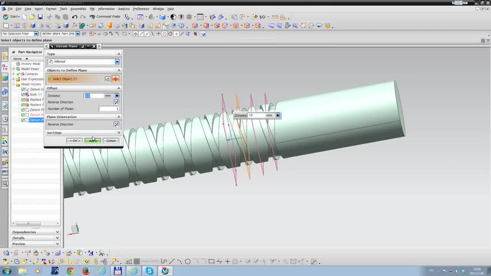The width and height of the screenshot is (491, 276).
Task: Toggle the highlighted last Datum Plane checkbox
Action: [23, 120]
